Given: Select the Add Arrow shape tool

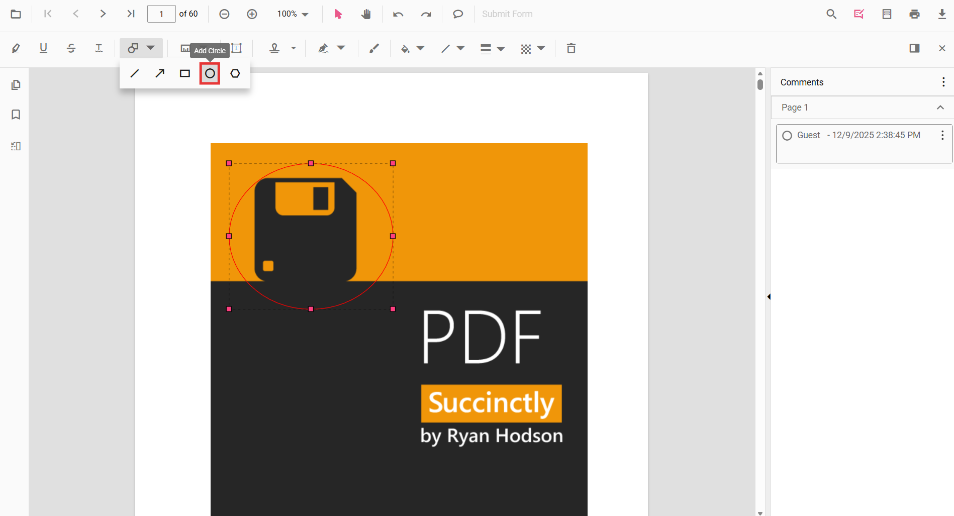Looking at the screenshot, I should pos(160,73).
